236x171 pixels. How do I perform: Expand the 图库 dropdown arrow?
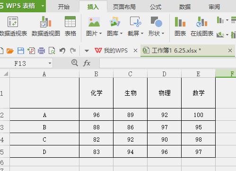(121, 34)
